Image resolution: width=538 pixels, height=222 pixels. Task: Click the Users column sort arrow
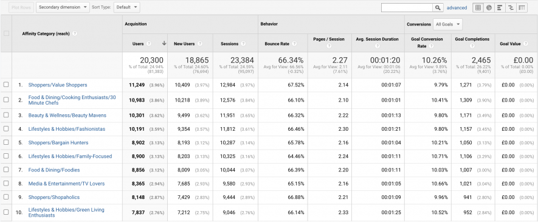coord(164,43)
